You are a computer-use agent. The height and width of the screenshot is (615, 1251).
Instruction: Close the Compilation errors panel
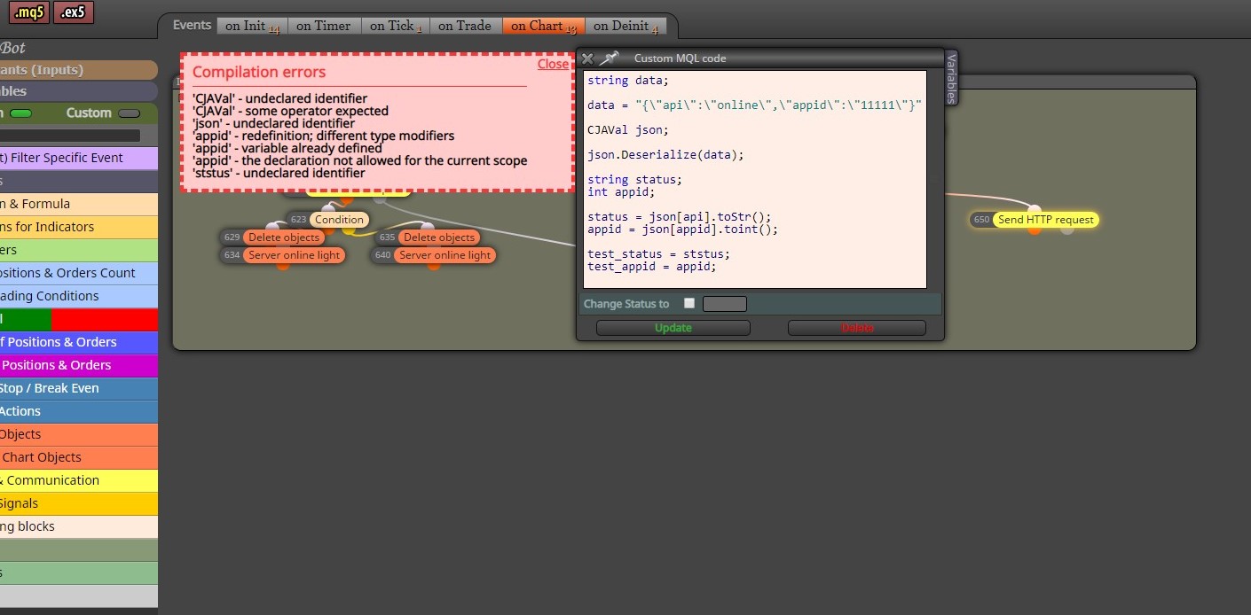(x=553, y=64)
